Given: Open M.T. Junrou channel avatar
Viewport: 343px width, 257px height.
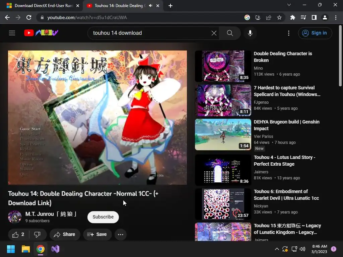Looking at the screenshot, I should (x=15, y=217).
